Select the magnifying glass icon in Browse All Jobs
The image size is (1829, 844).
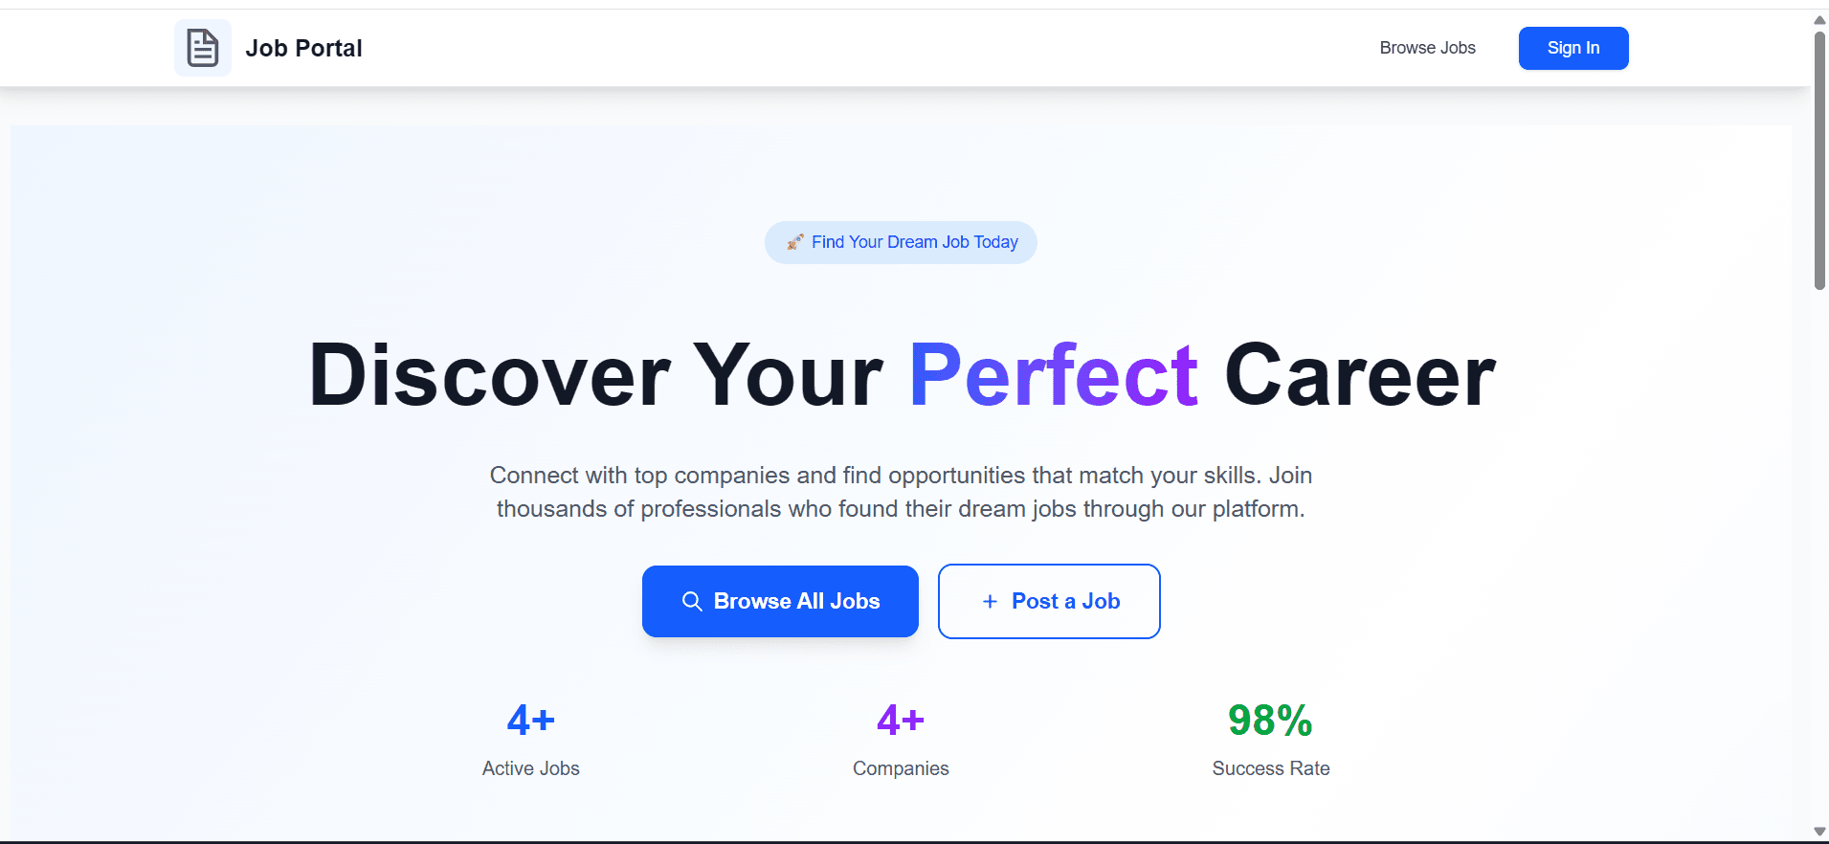[x=692, y=601]
